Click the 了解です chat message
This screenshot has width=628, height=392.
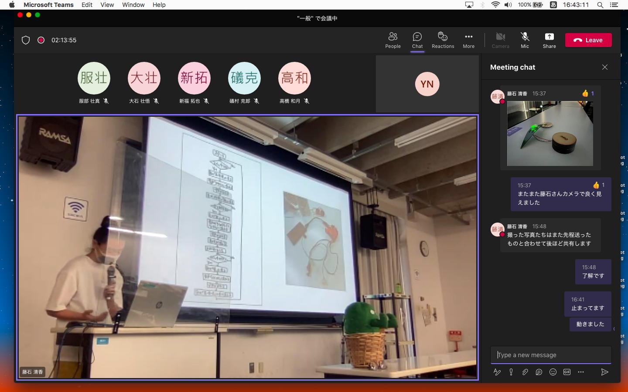[x=593, y=271]
